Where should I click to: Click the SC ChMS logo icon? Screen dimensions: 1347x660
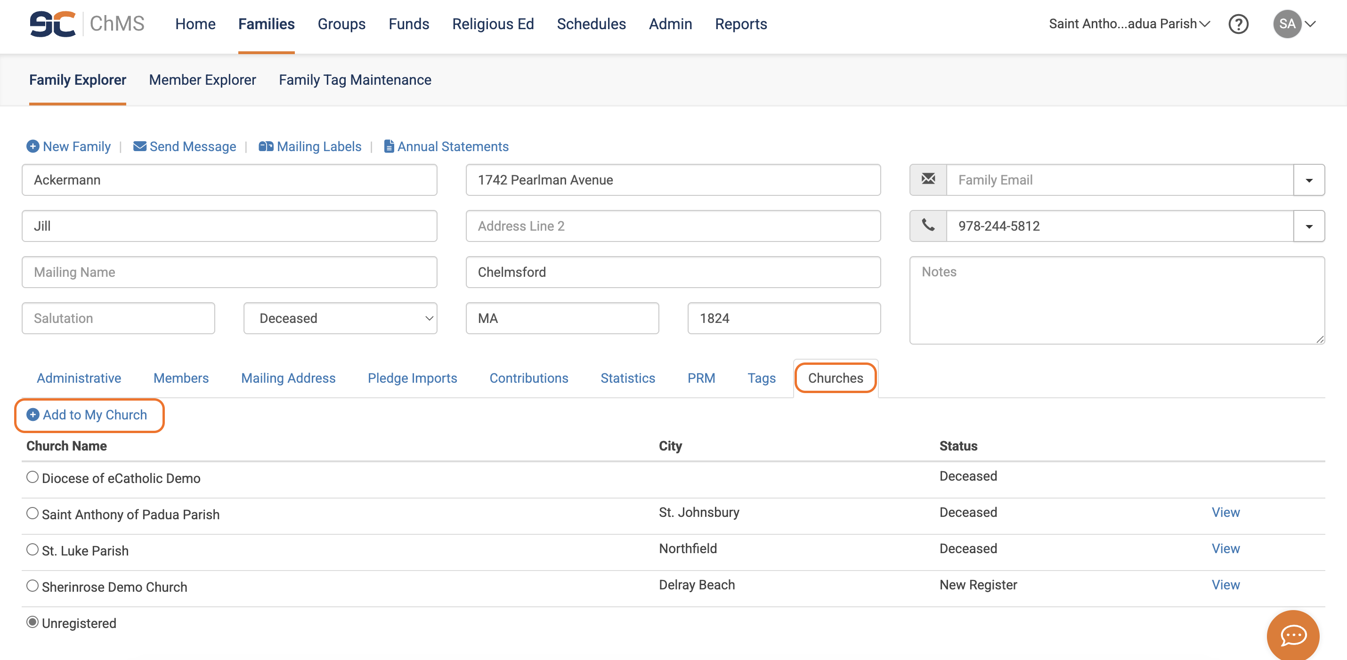tap(52, 24)
